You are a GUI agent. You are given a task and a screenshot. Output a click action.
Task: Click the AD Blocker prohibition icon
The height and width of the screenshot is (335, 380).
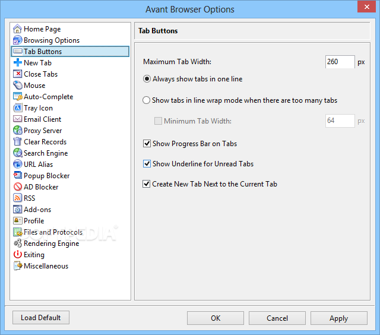(17, 187)
